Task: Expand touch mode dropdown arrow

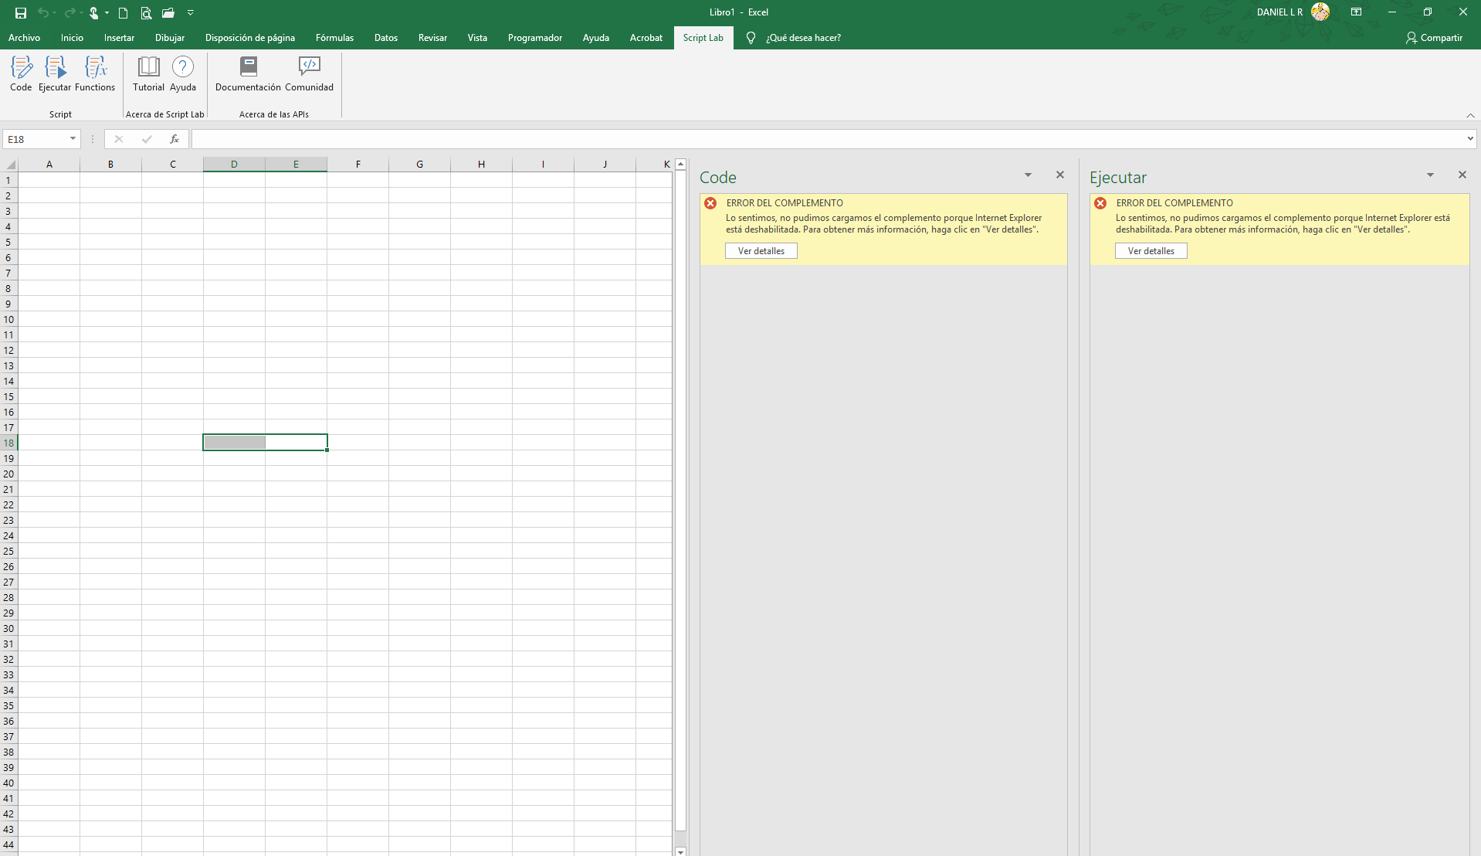Action: [x=107, y=12]
